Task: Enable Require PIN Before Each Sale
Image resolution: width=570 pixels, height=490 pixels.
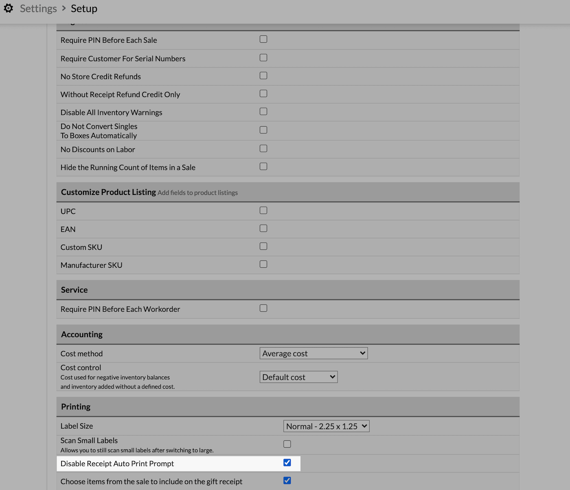Action: pos(263,39)
